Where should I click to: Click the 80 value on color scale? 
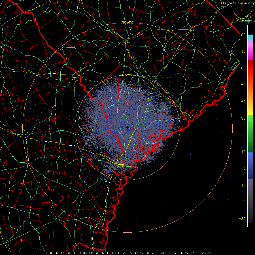coord(243,35)
